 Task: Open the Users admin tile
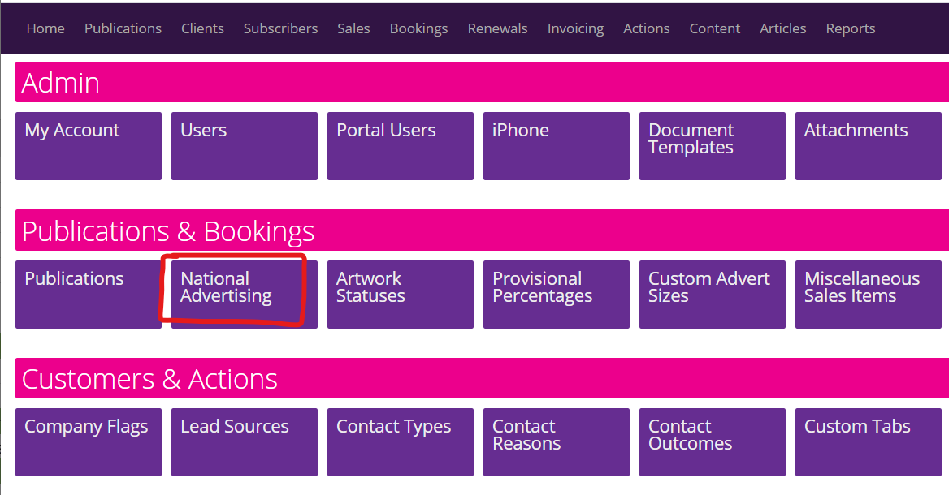(x=244, y=145)
